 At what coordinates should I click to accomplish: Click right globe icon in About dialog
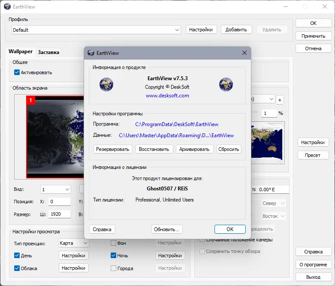pyautogui.click(x=226, y=84)
